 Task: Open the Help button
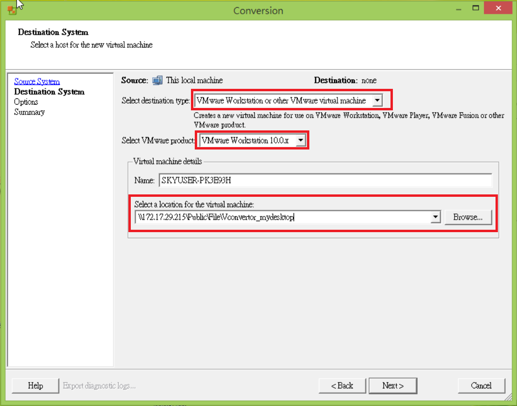(x=35, y=385)
